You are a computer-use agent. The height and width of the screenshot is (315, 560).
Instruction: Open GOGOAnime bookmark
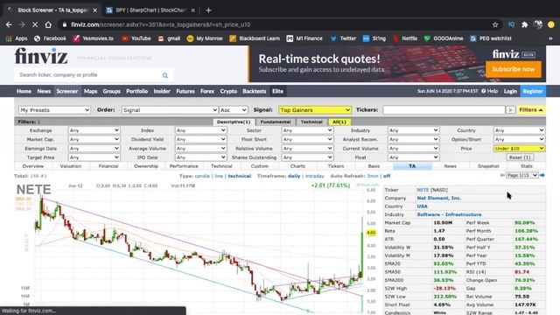444,38
